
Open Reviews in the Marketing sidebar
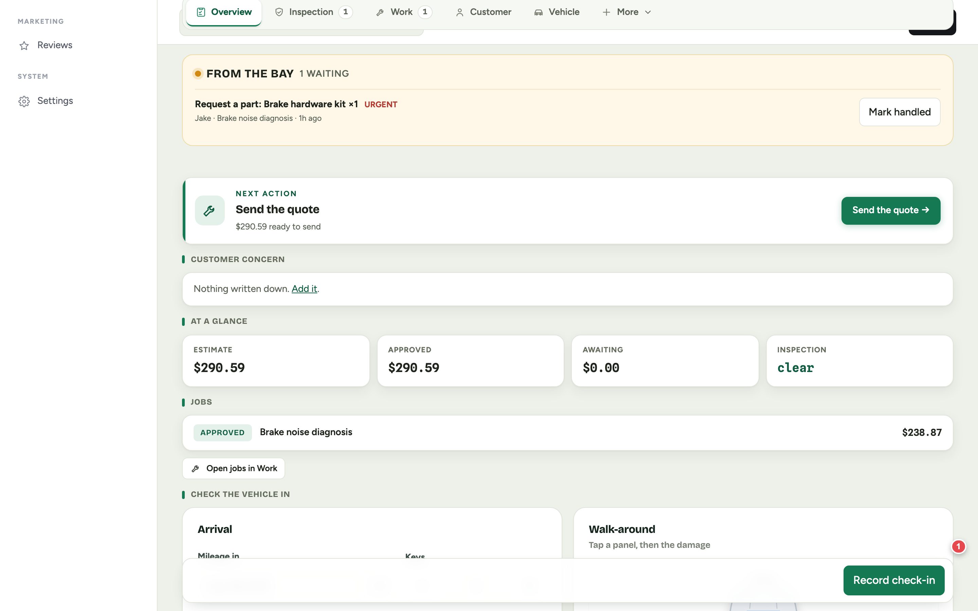(x=45, y=45)
